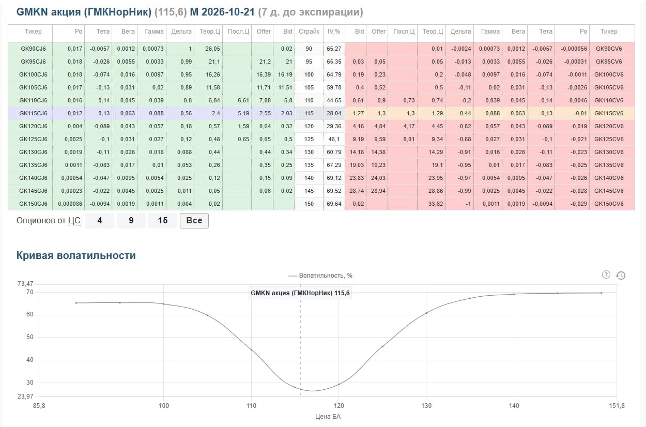The image size is (646, 427).
Task: Click the underlined ЦС abbreviation
Action: point(74,221)
